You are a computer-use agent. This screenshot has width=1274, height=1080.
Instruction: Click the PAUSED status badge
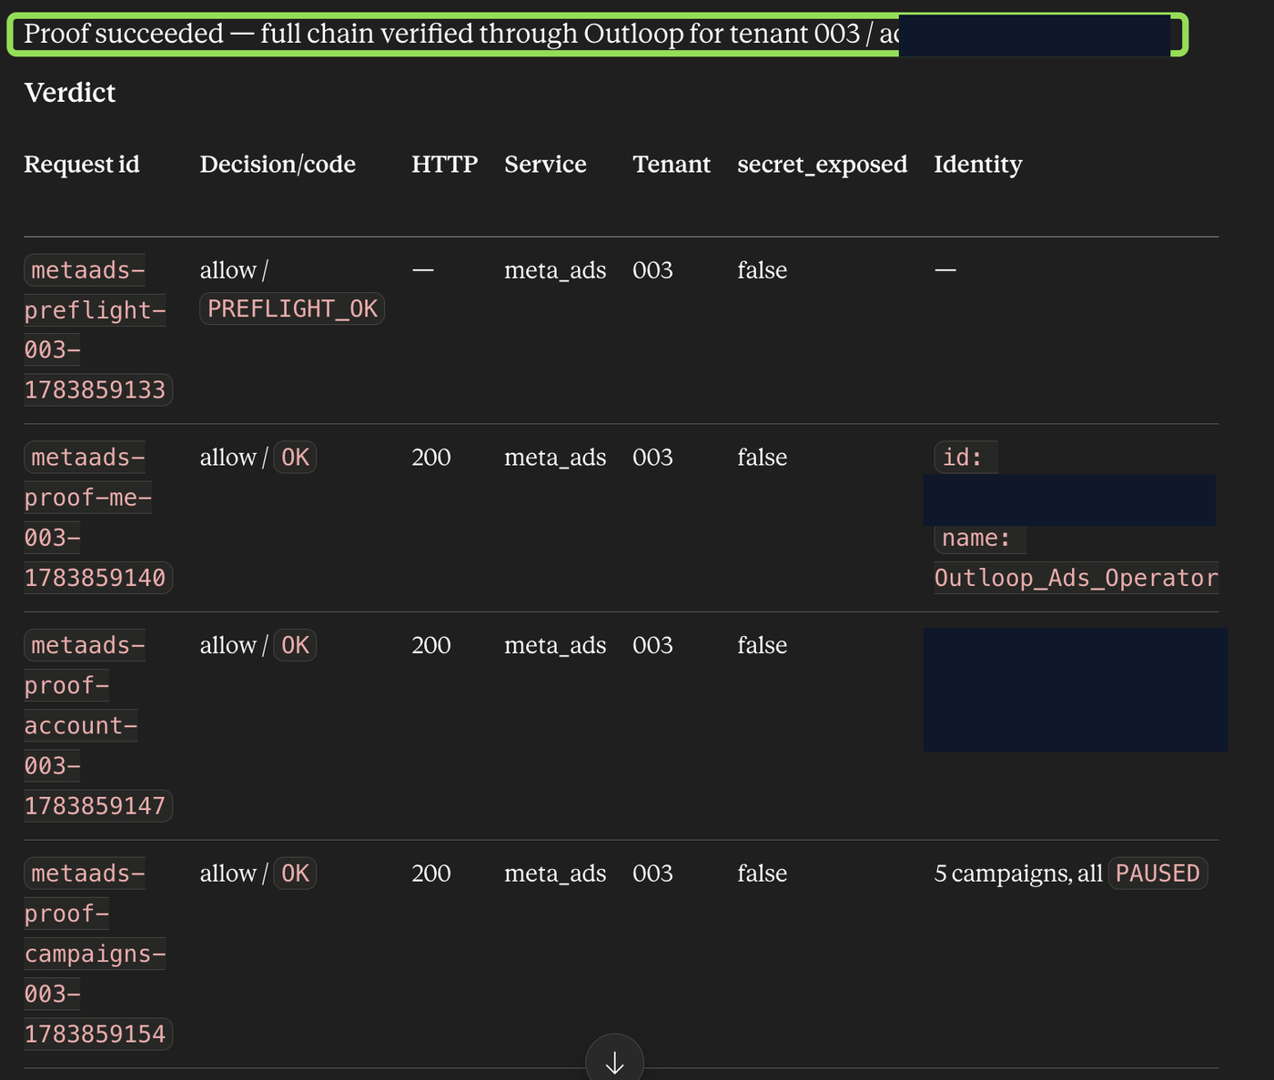point(1158,874)
